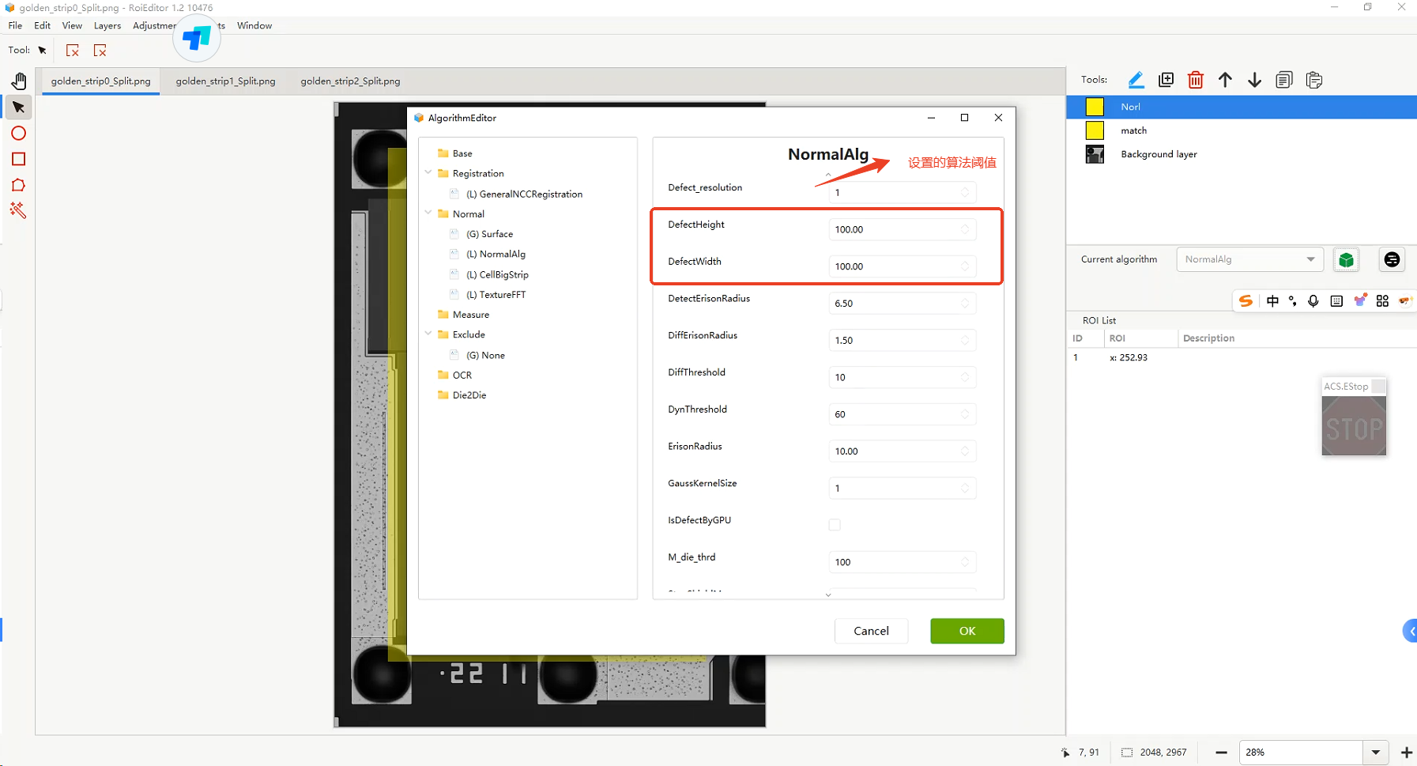Switch to golden_strip1_Split.png tab
The height and width of the screenshot is (766, 1417).
[x=225, y=81]
